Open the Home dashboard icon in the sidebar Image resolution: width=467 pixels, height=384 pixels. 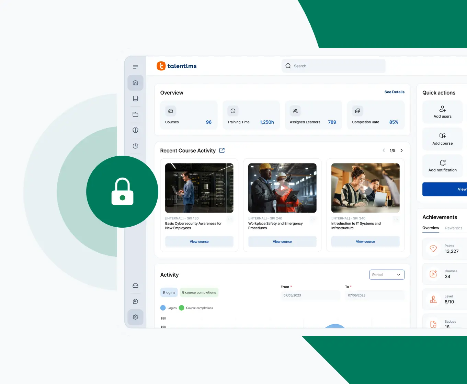(135, 83)
